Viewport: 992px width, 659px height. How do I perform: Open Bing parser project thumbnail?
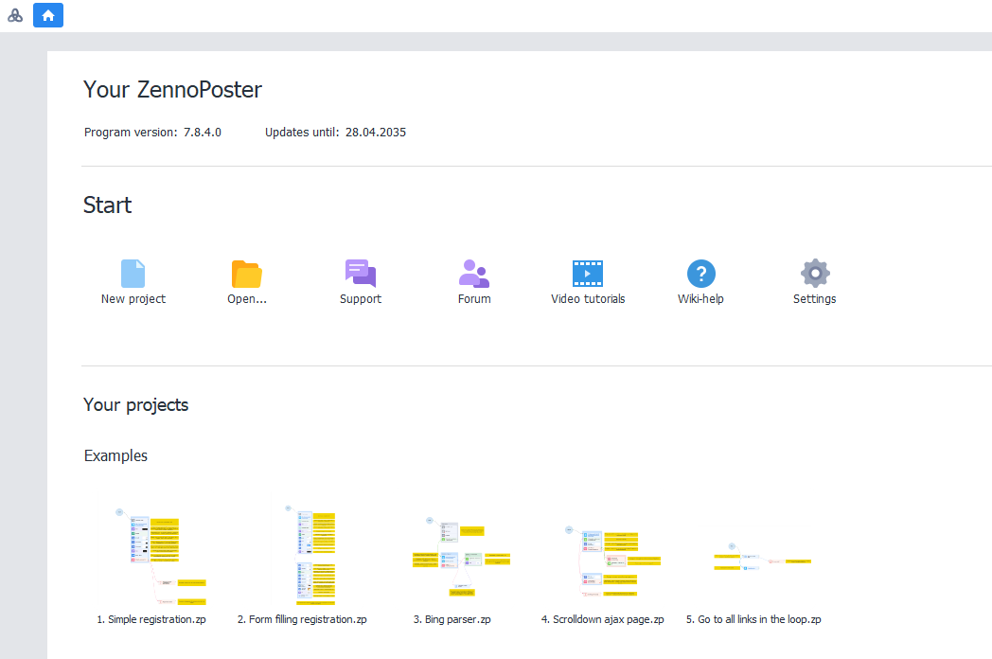(461, 557)
